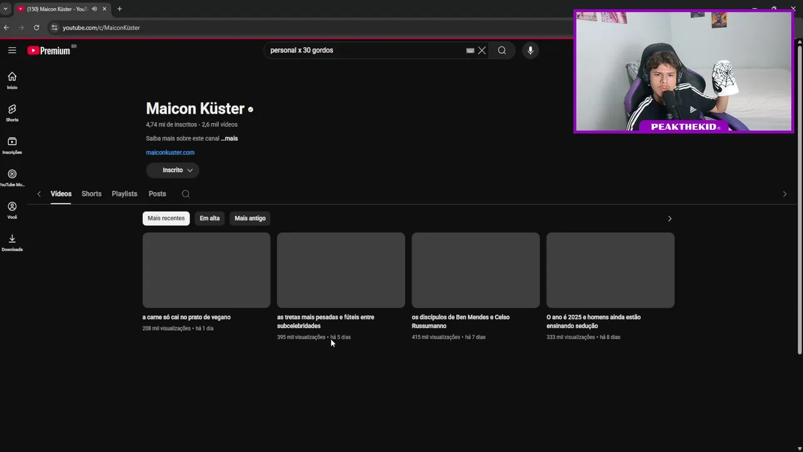Click '4,74 mi de inscritos' text
803x452 pixels.
click(171, 124)
